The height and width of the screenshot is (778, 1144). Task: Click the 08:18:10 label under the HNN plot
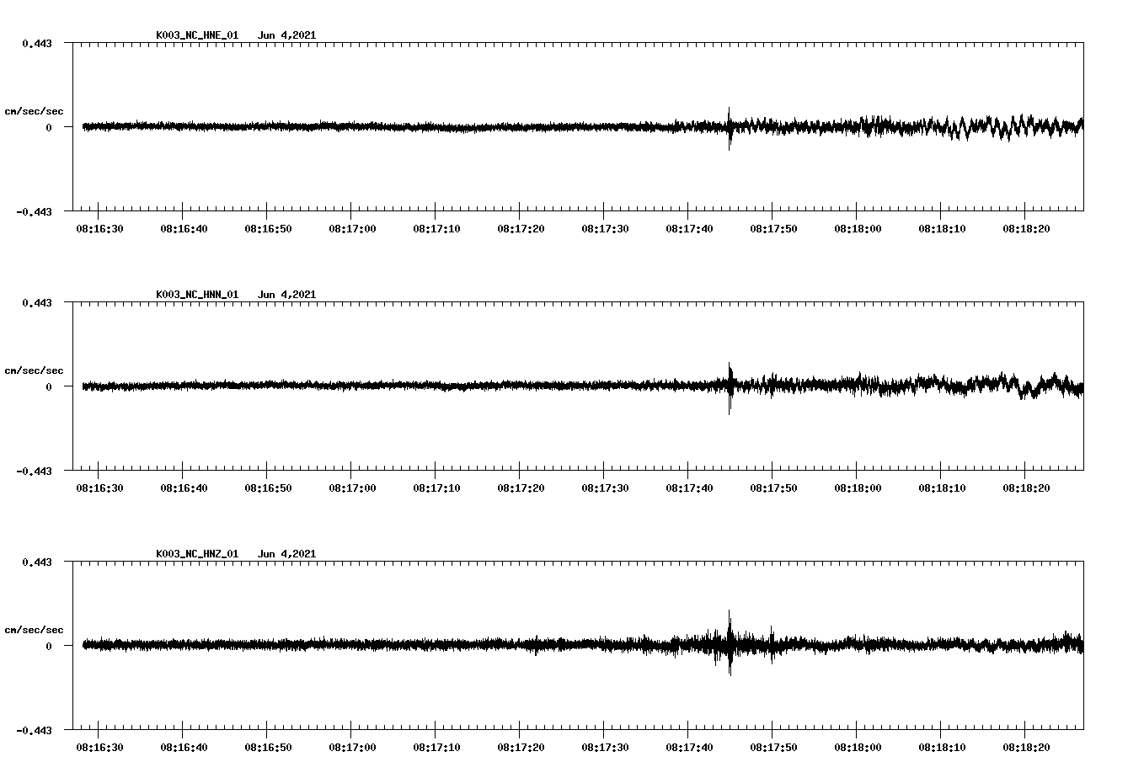tap(942, 488)
